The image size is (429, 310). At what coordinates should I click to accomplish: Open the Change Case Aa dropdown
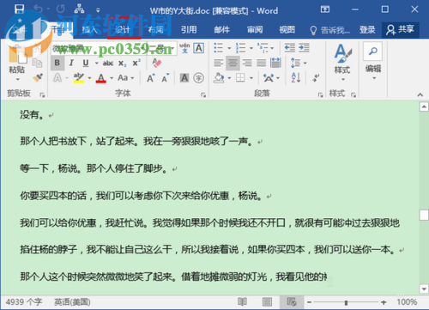126,77
